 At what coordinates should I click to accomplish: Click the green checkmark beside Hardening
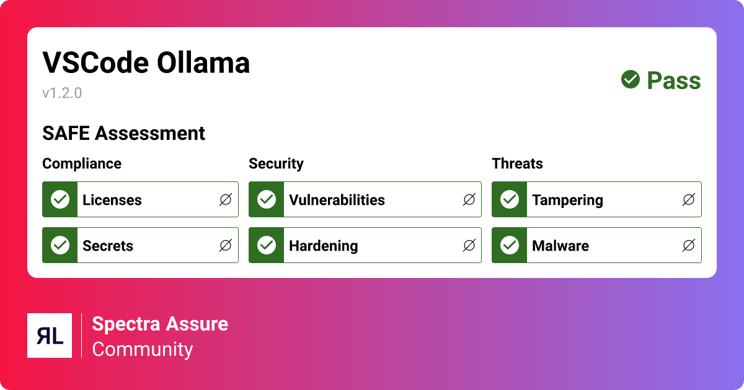[267, 245]
